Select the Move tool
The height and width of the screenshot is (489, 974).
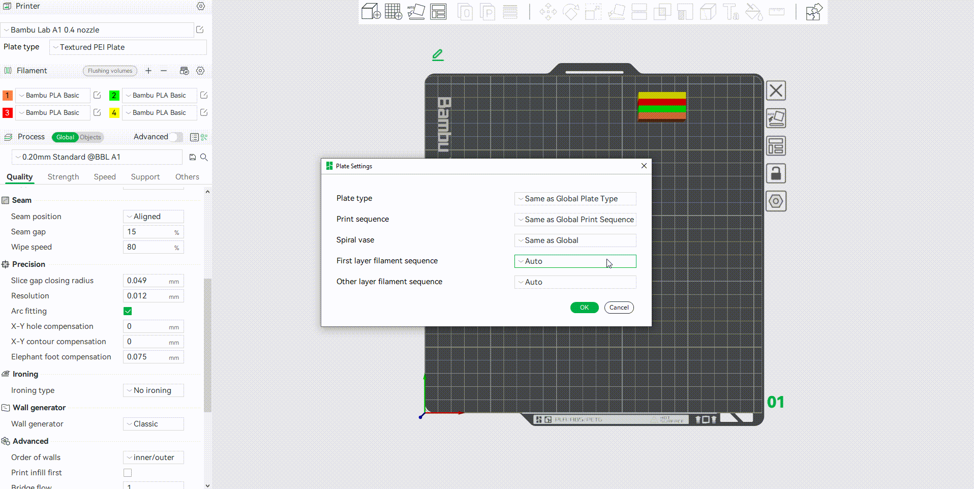pyautogui.click(x=548, y=12)
